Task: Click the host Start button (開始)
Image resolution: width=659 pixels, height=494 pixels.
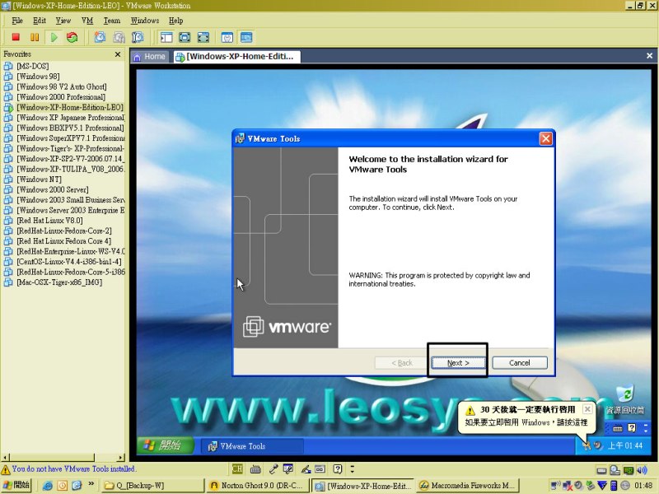Action: point(16,485)
